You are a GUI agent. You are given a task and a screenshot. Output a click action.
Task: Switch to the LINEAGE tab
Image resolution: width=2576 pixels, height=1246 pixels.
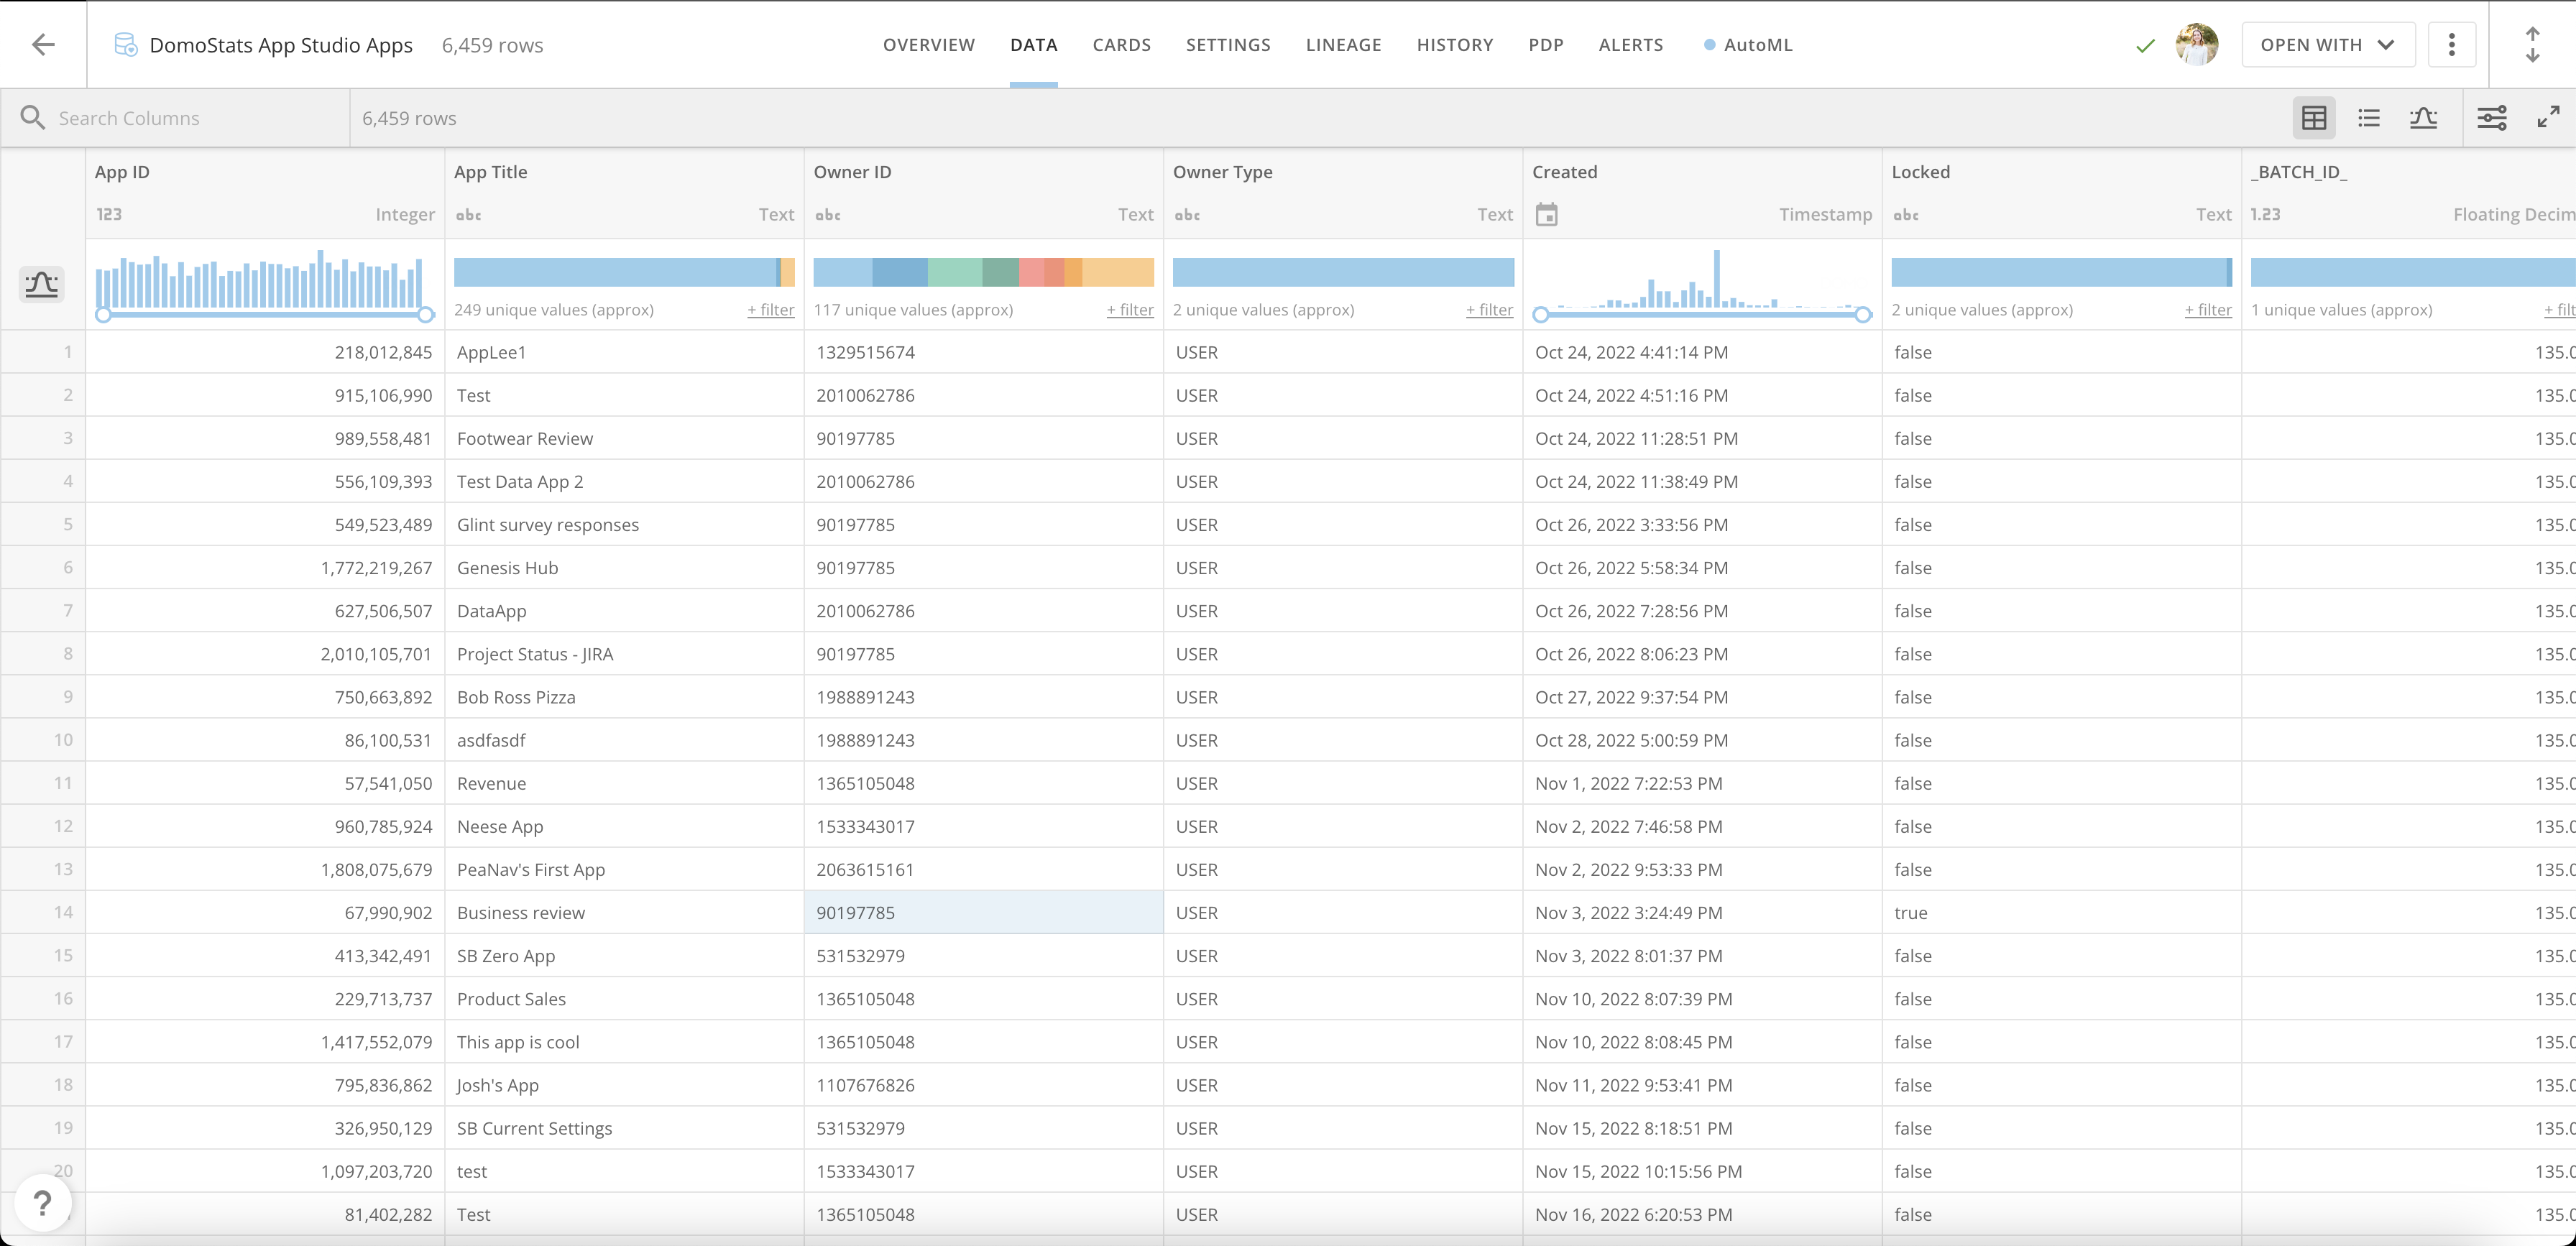pos(1343,45)
